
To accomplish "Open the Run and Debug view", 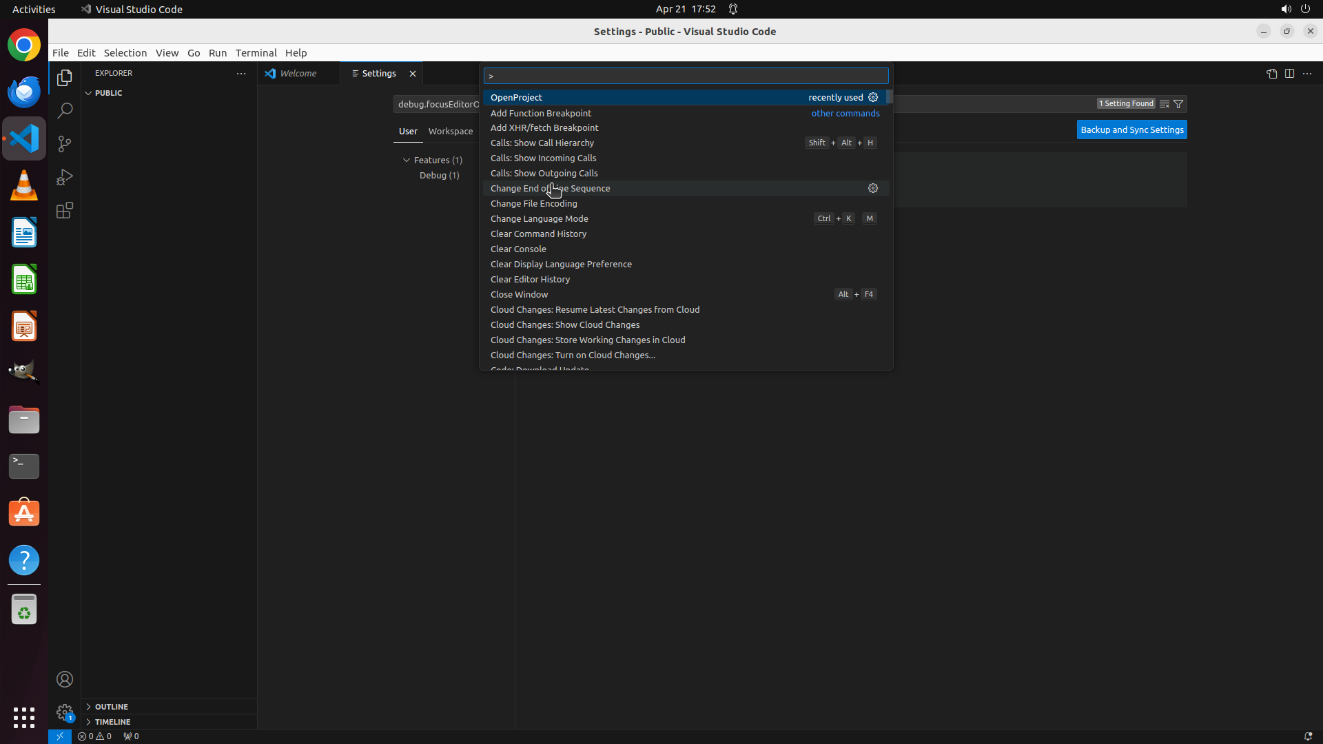I will click(x=65, y=177).
